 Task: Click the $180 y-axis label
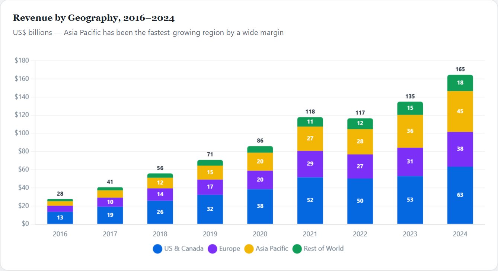(x=22, y=61)
